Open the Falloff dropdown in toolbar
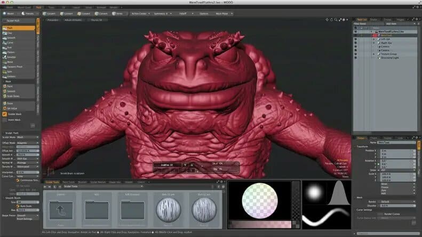Screen dimensions: 422x237 click(x=186, y=14)
